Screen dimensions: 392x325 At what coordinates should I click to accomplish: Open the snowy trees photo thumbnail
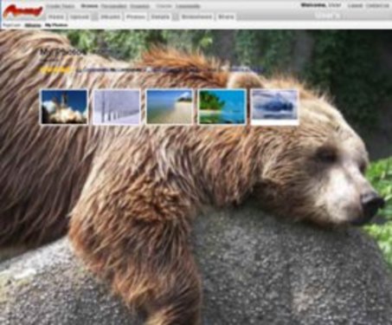117,107
